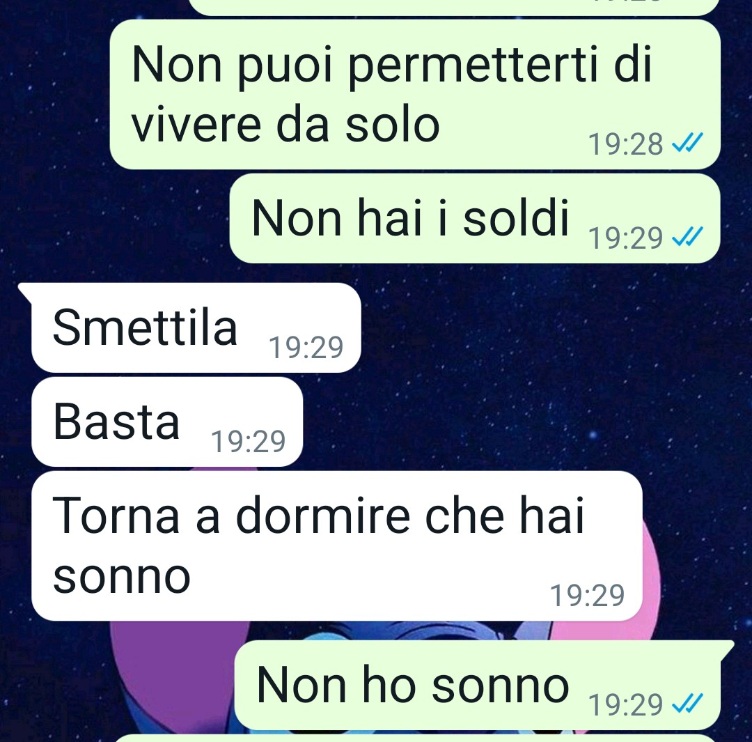752x742 pixels.
Task: Tap the 19:29 timestamp next to "Smettila"
Action: 306,348
